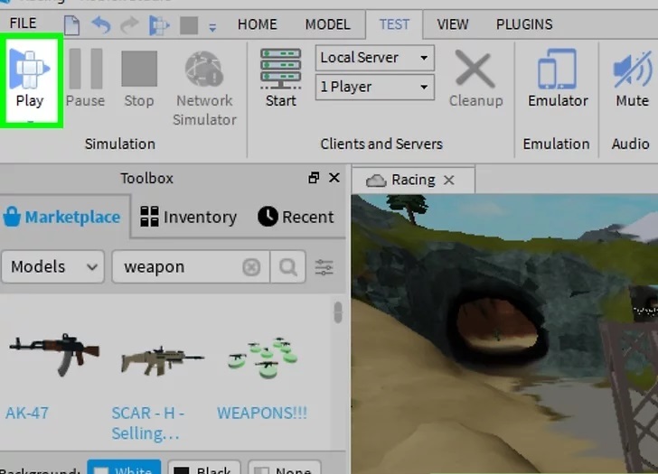Clear the weapon search text
Screen dimensions: 658x474
click(x=251, y=267)
